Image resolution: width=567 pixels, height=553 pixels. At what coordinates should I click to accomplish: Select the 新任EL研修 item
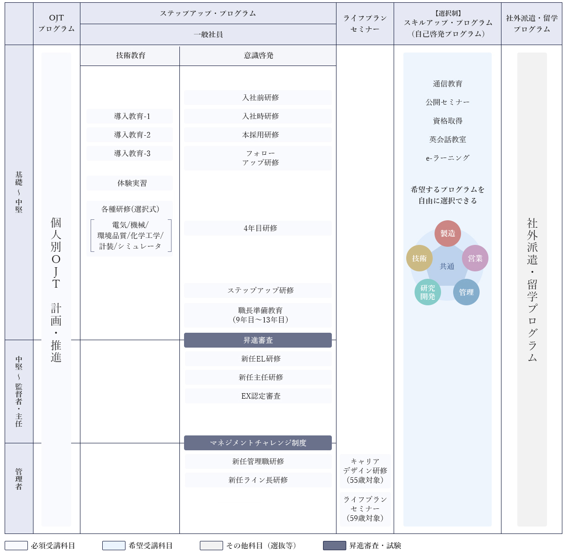point(258,358)
